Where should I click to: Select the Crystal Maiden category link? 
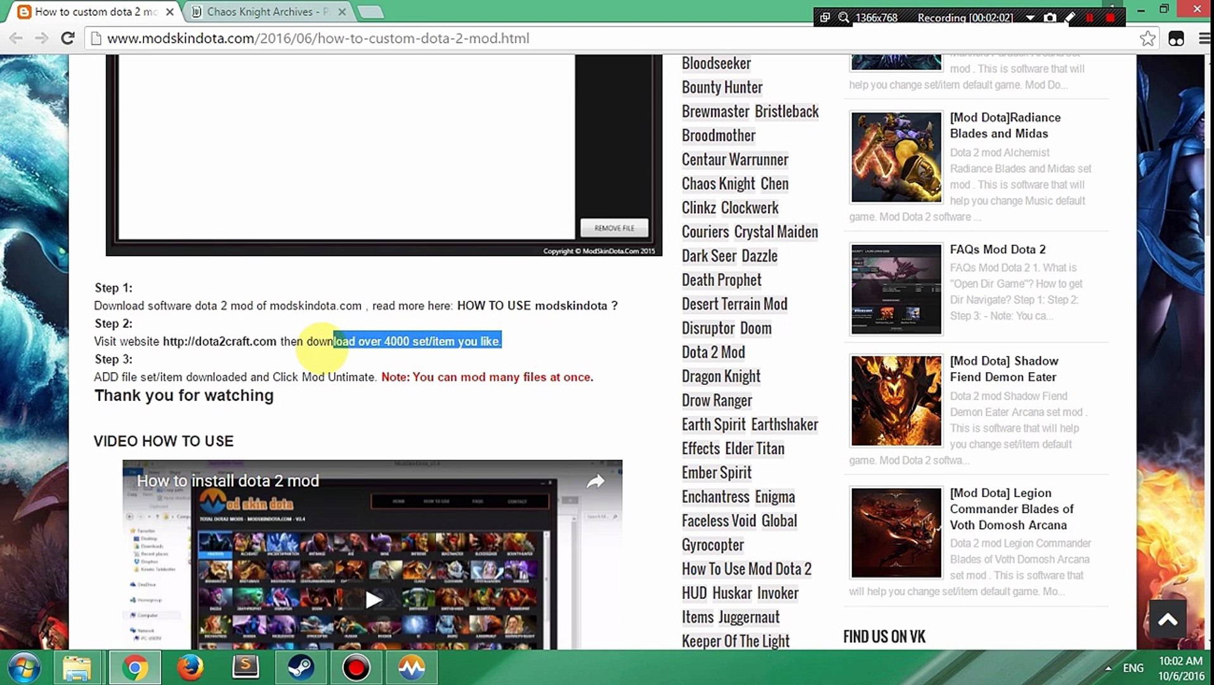pos(776,232)
